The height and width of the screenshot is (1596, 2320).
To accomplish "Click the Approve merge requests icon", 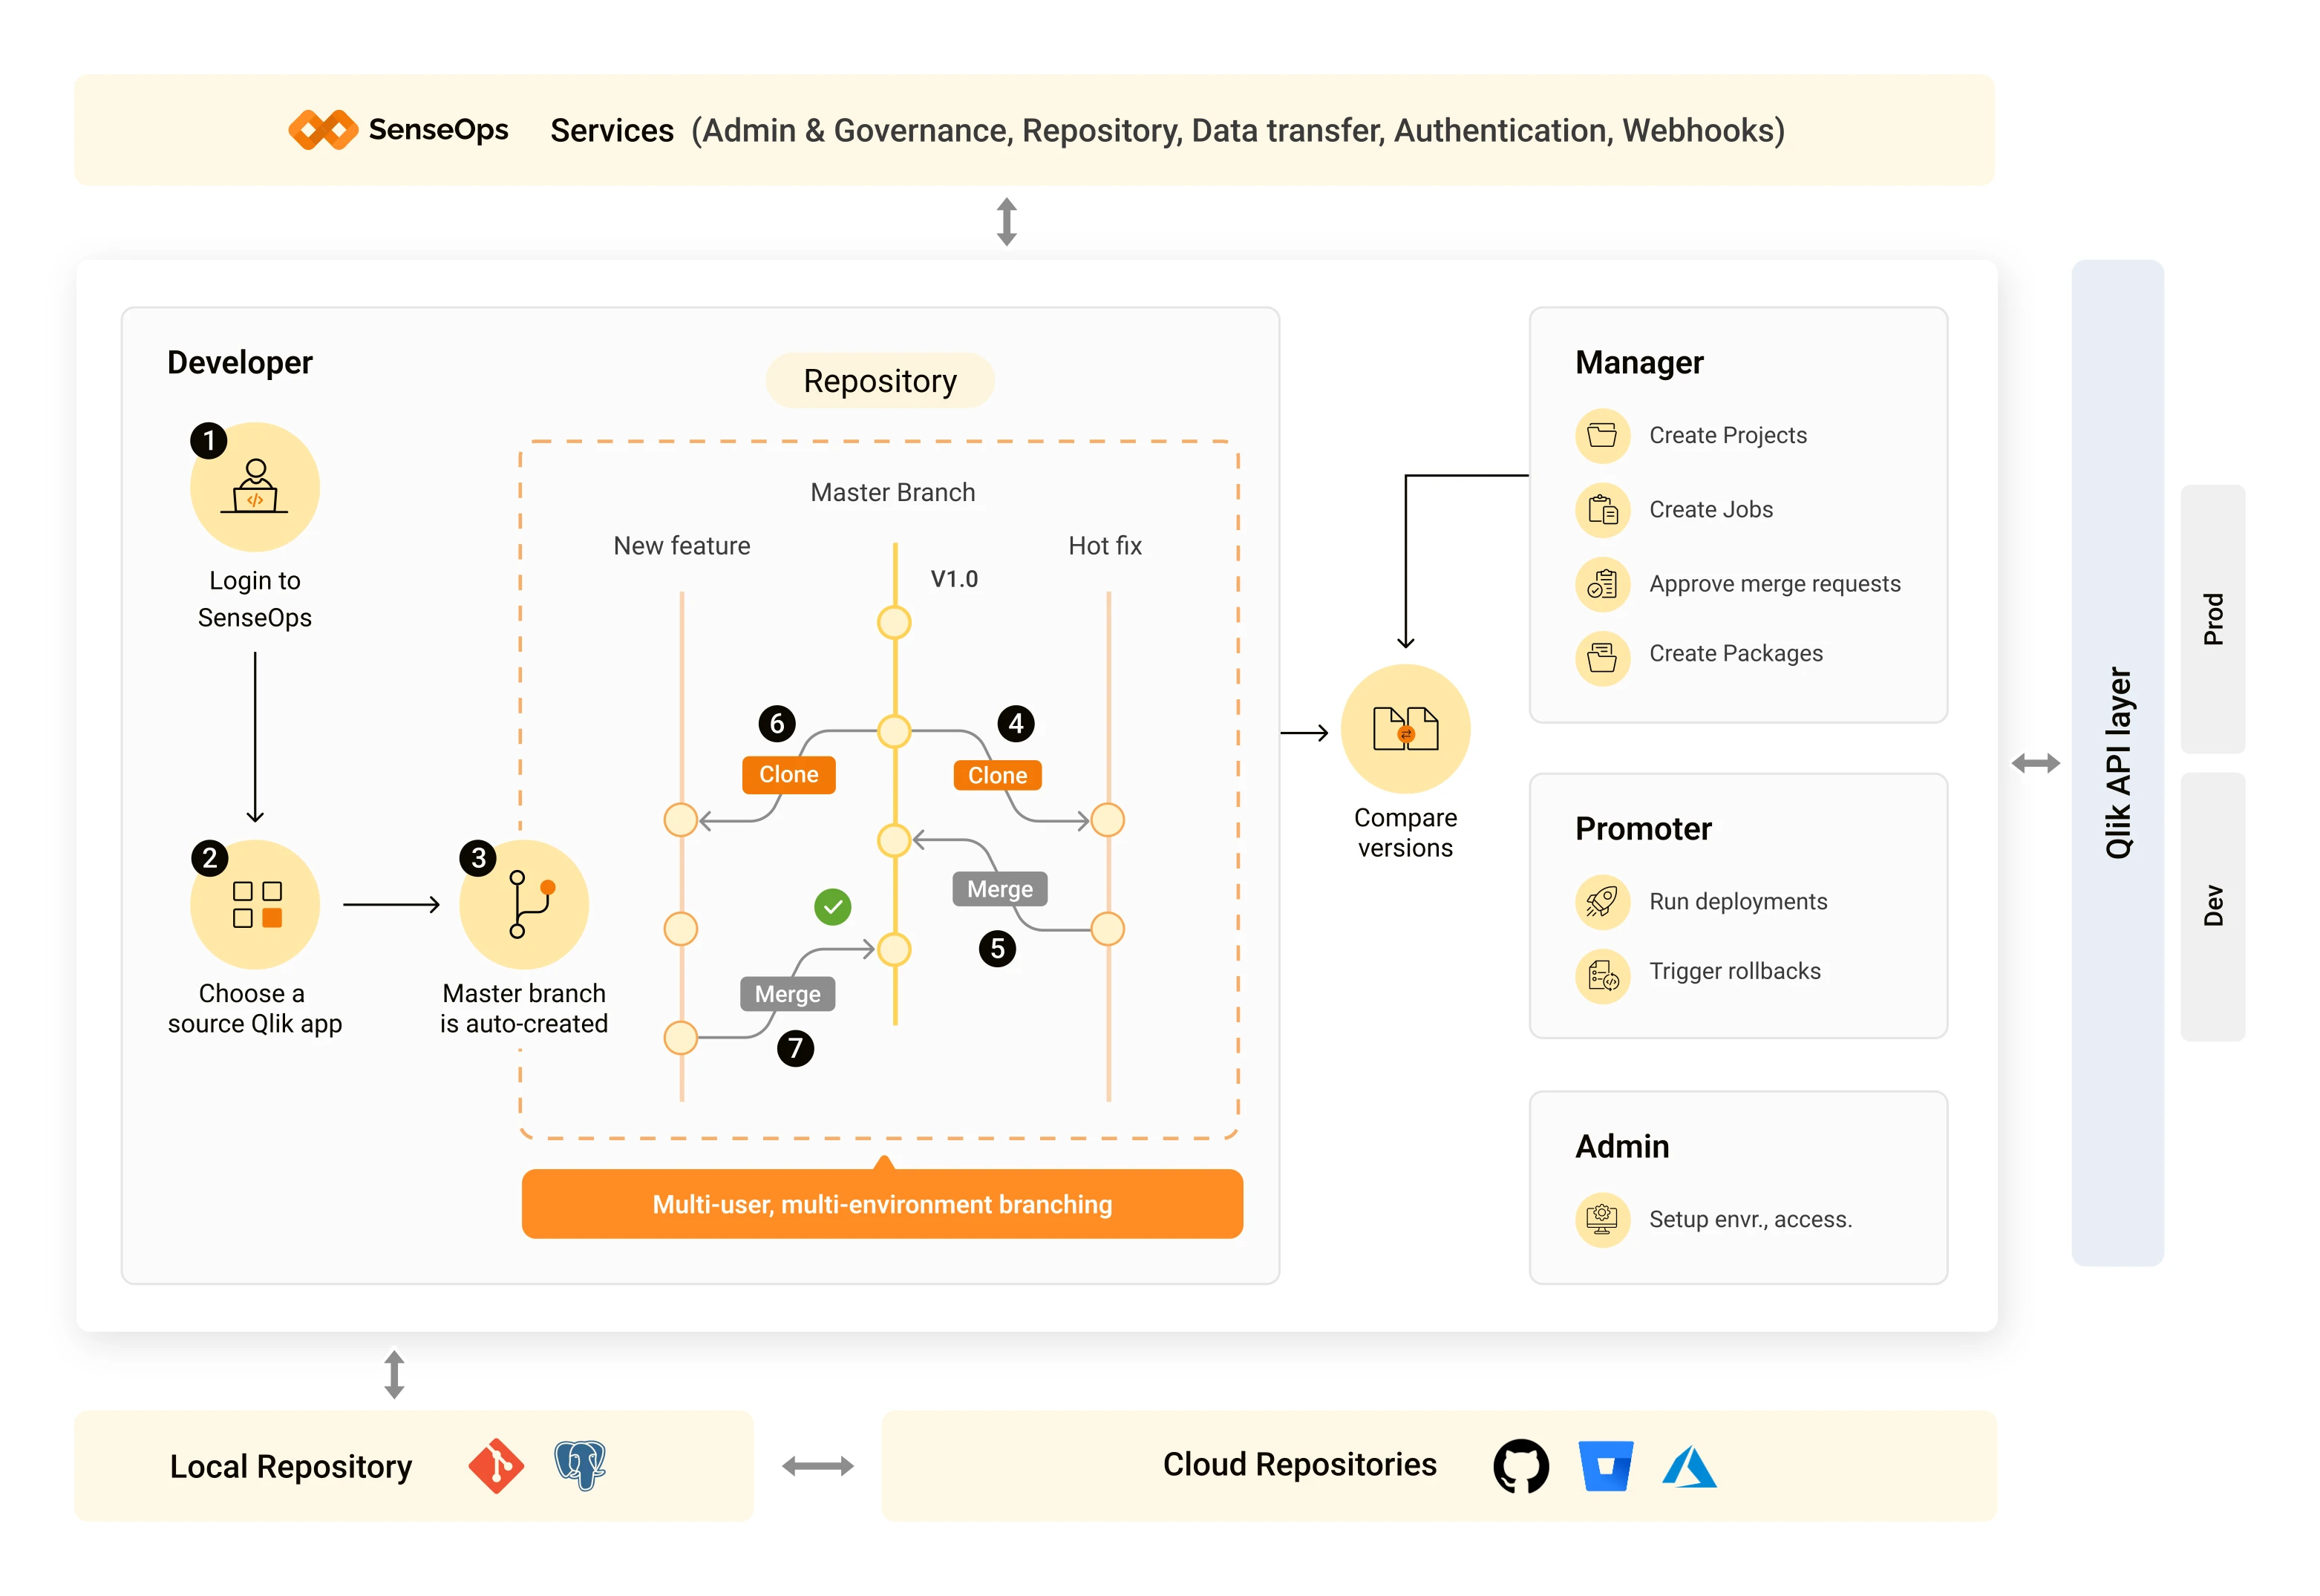I will coord(1602,584).
